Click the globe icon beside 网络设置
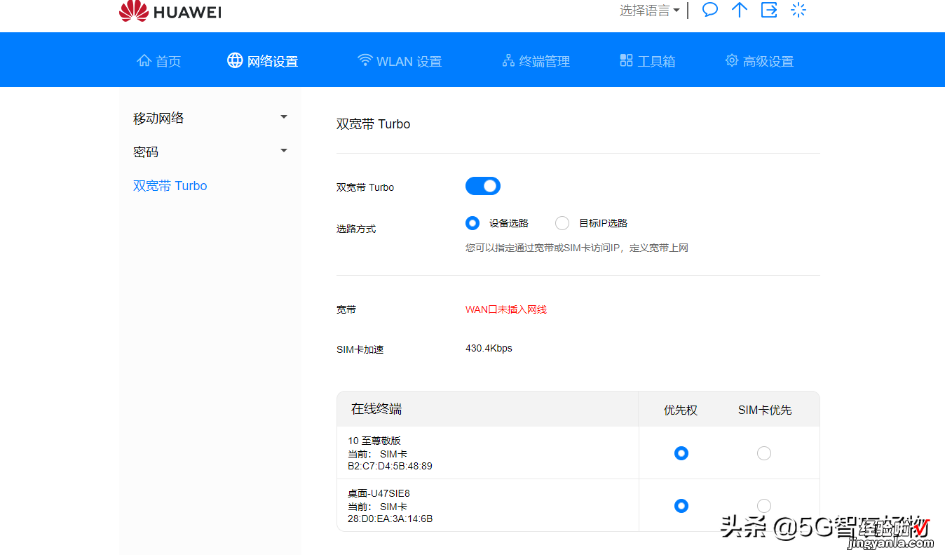 tap(235, 60)
